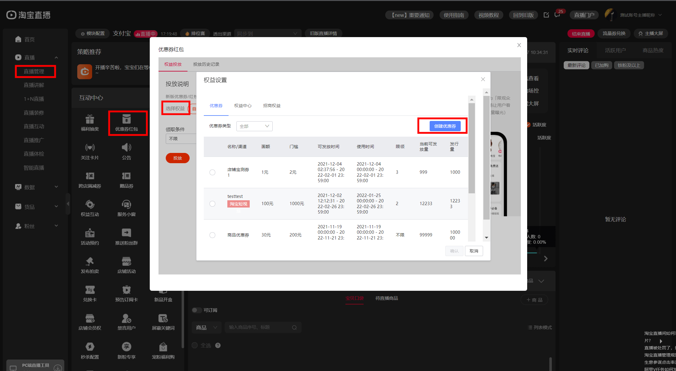Click the 权益互动 icon
The width and height of the screenshot is (676, 371).
point(90,205)
